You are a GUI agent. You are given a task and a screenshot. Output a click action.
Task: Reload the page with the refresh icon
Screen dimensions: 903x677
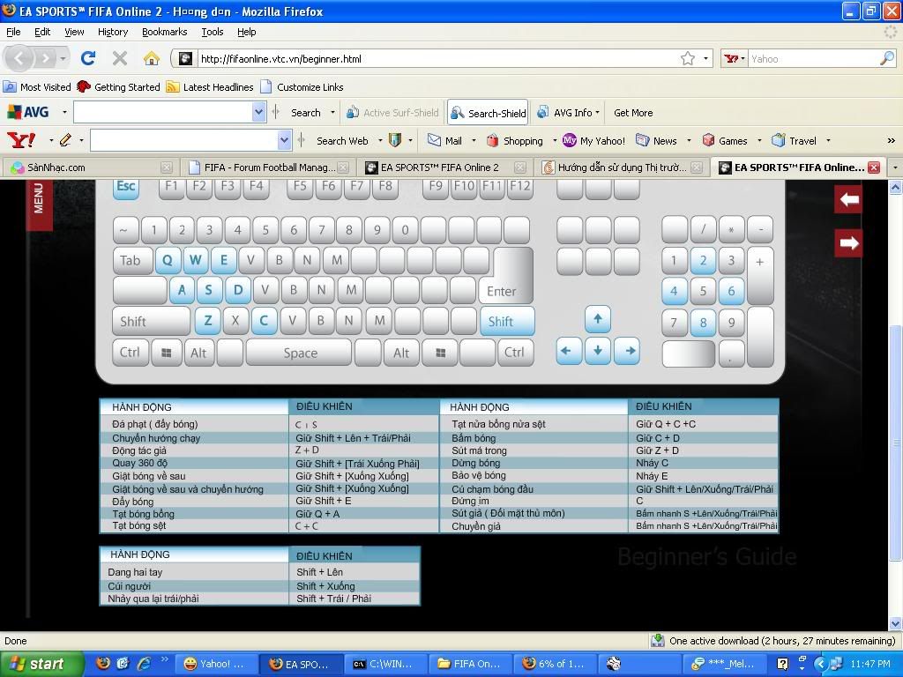pos(88,58)
